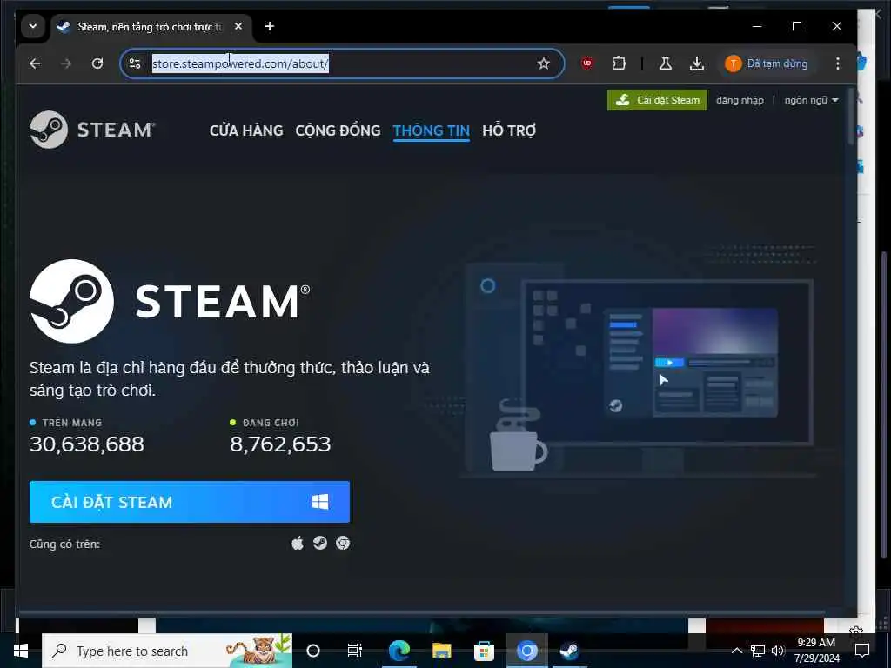Click the large blue CÀI ĐẶT STEAM button
This screenshot has width=891, height=668.
(x=189, y=502)
